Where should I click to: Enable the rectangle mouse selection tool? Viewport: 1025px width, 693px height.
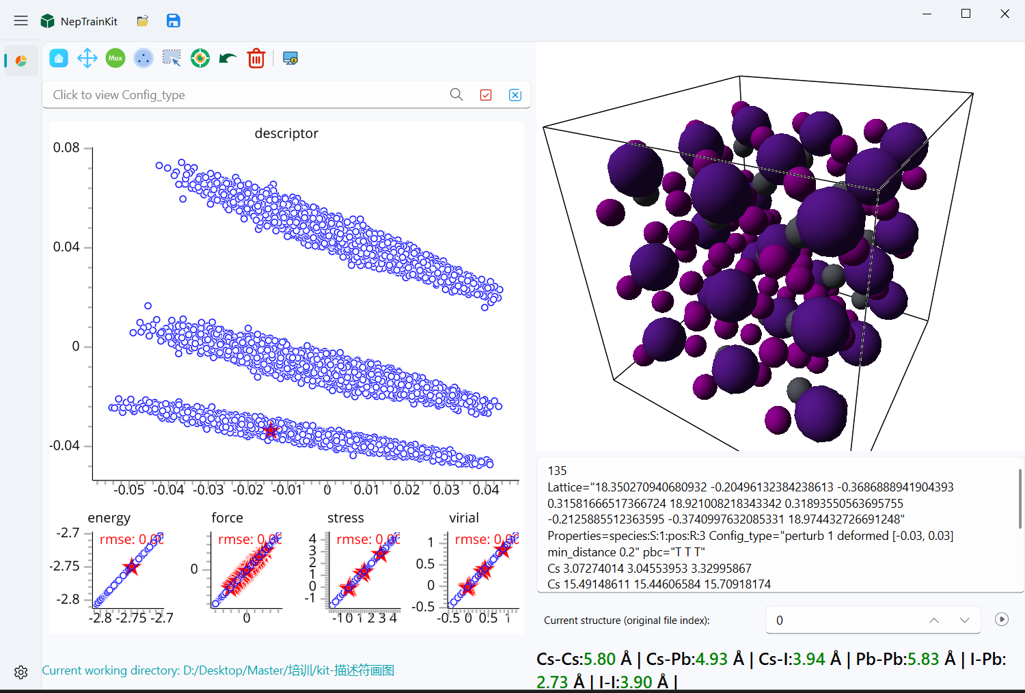pyautogui.click(x=172, y=58)
